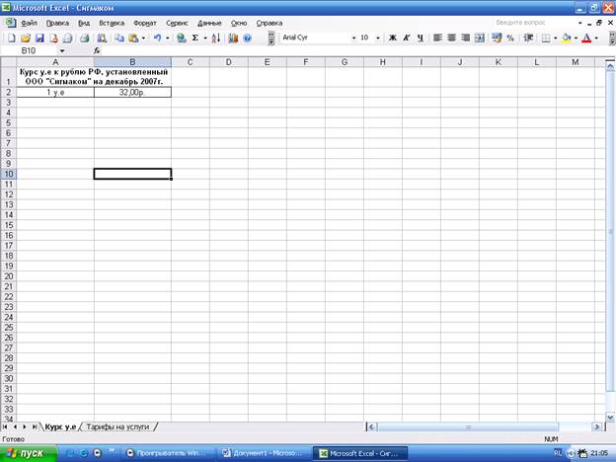Open the Данные menu
The image size is (616, 462).
point(209,23)
